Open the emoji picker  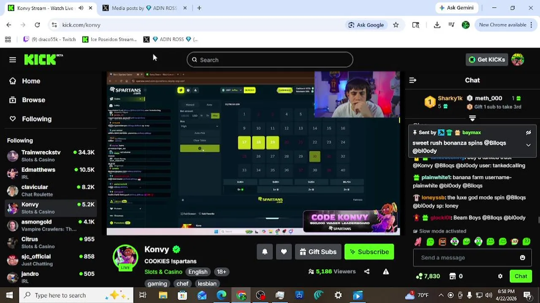pos(522,258)
